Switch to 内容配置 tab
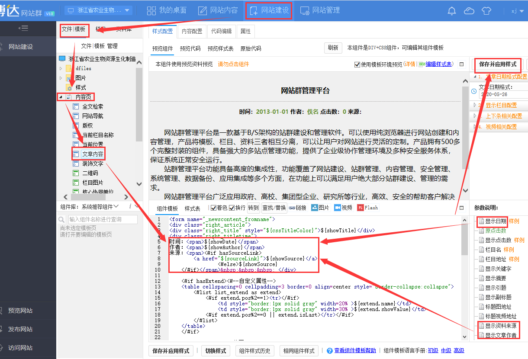 (x=192, y=31)
